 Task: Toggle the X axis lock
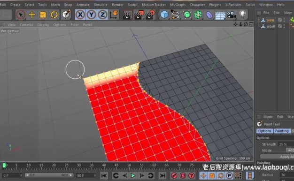[x=80, y=15]
